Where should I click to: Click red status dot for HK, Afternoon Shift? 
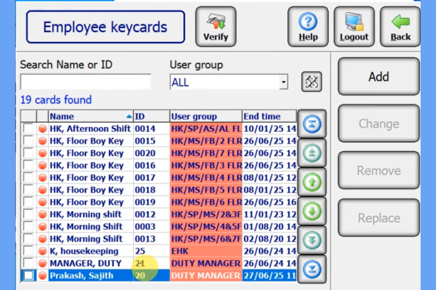click(x=42, y=129)
